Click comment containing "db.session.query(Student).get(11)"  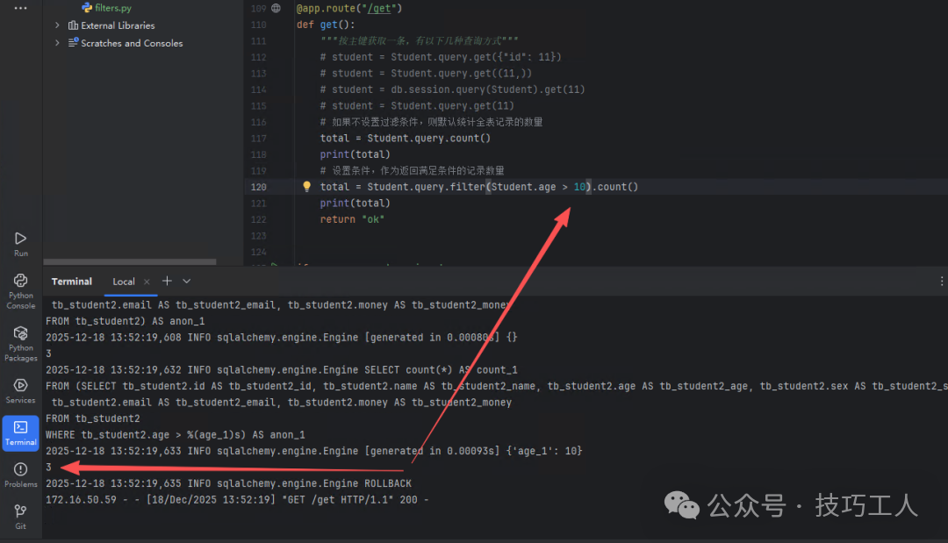pos(452,89)
